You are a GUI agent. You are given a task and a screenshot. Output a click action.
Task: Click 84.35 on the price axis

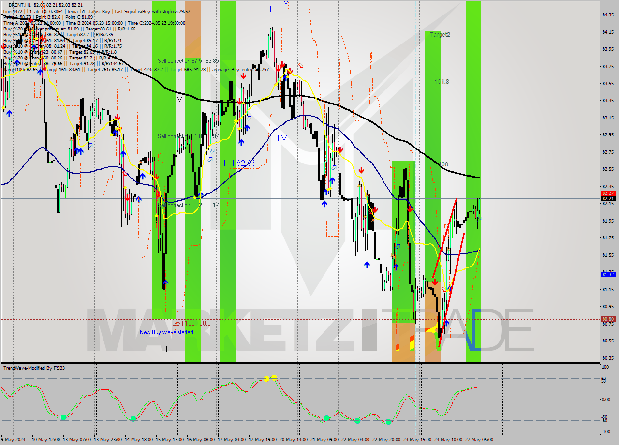click(x=608, y=15)
